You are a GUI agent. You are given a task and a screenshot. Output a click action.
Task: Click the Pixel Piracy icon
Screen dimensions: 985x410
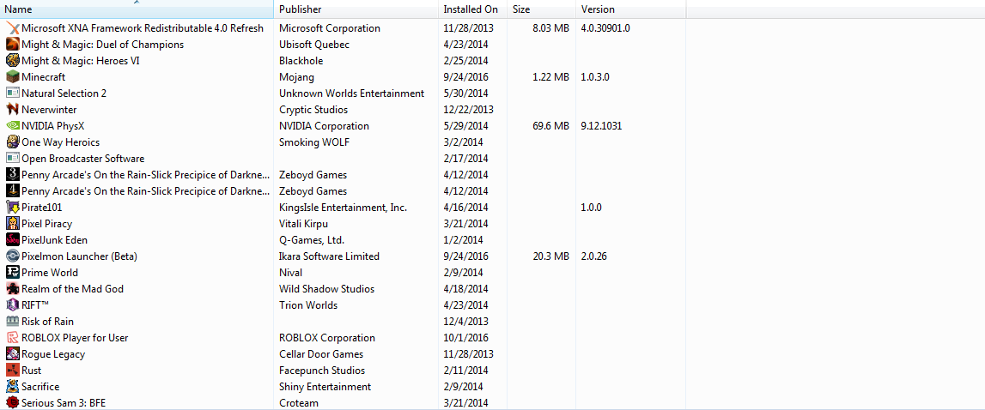[x=13, y=224]
